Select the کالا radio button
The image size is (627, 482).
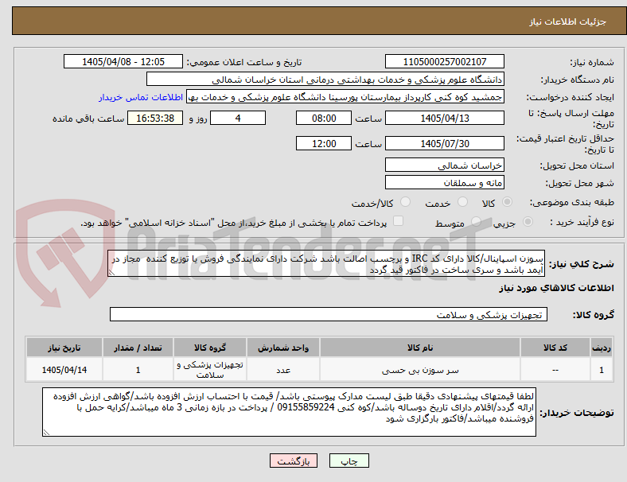point(507,202)
